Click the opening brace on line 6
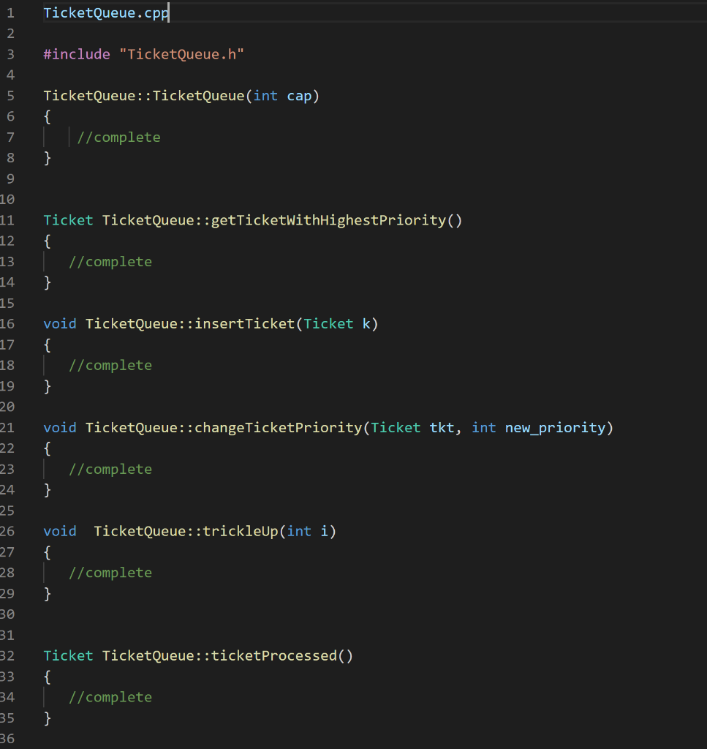The width and height of the screenshot is (707, 749). point(48,116)
